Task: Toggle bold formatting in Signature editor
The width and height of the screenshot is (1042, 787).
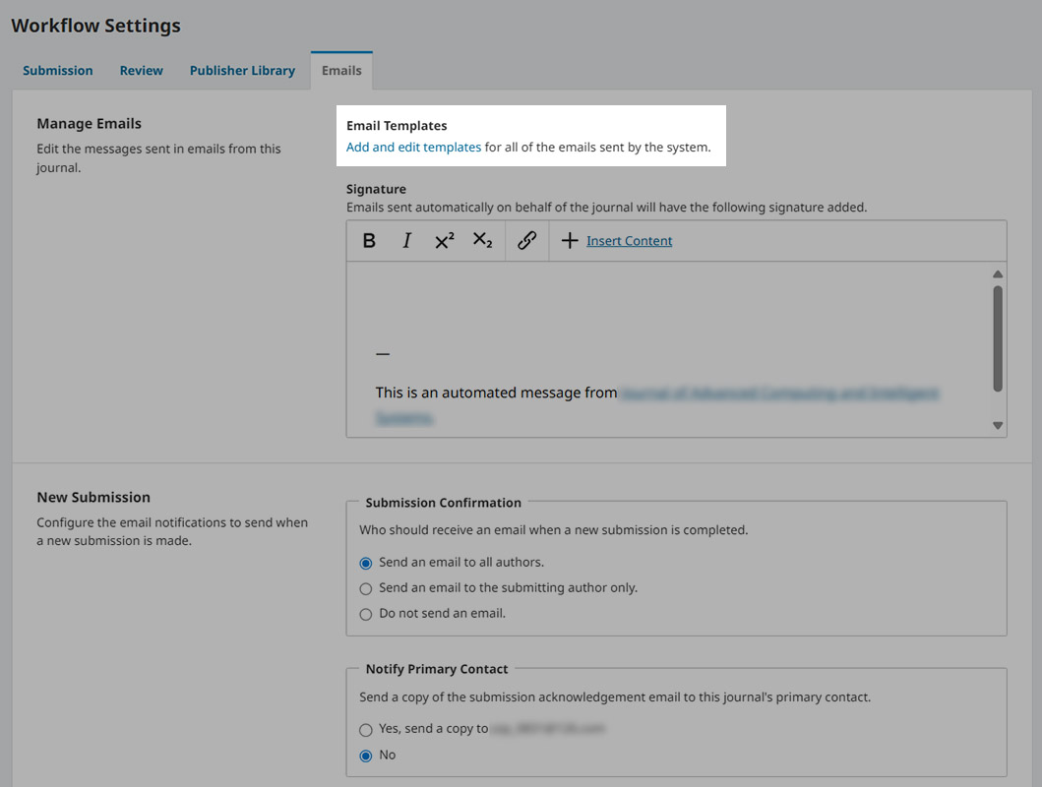Action: [x=370, y=240]
